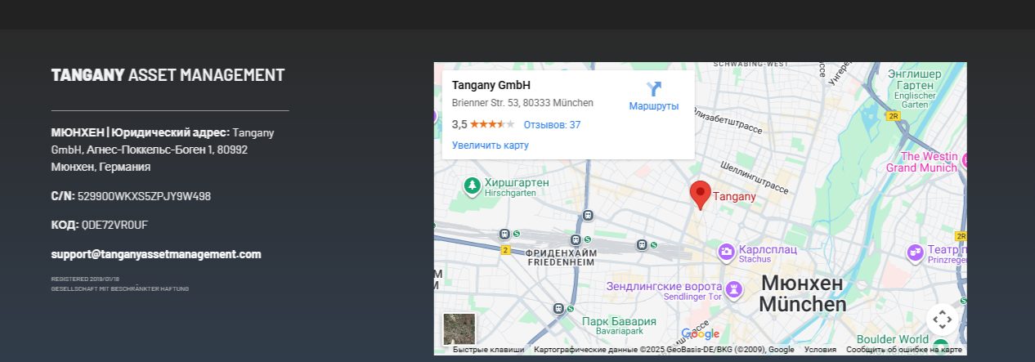Click the transit station icon beside Парк Бавария
The image size is (1035, 362).
[x=558, y=309]
